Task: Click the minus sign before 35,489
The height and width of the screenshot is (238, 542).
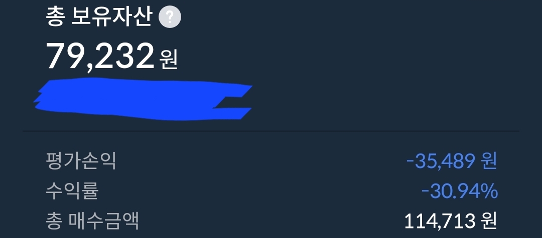Action: [411, 161]
